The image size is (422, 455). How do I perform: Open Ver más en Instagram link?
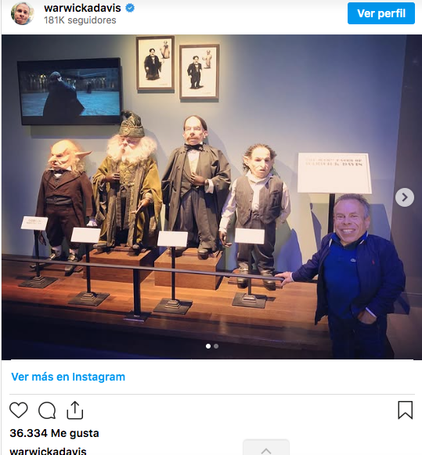click(x=68, y=377)
